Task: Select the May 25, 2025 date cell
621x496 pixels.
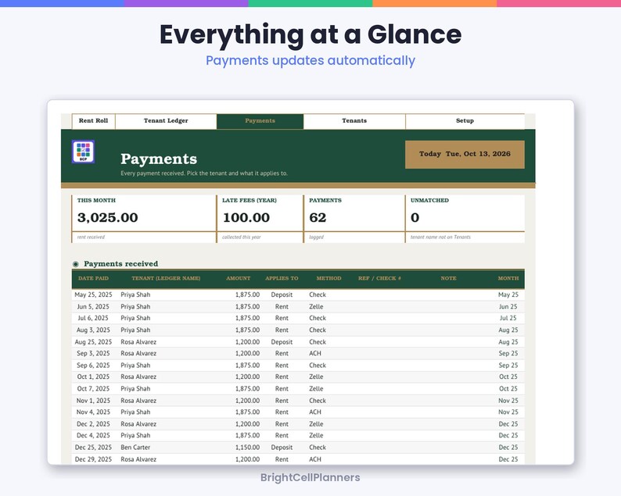Action: pos(94,294)
